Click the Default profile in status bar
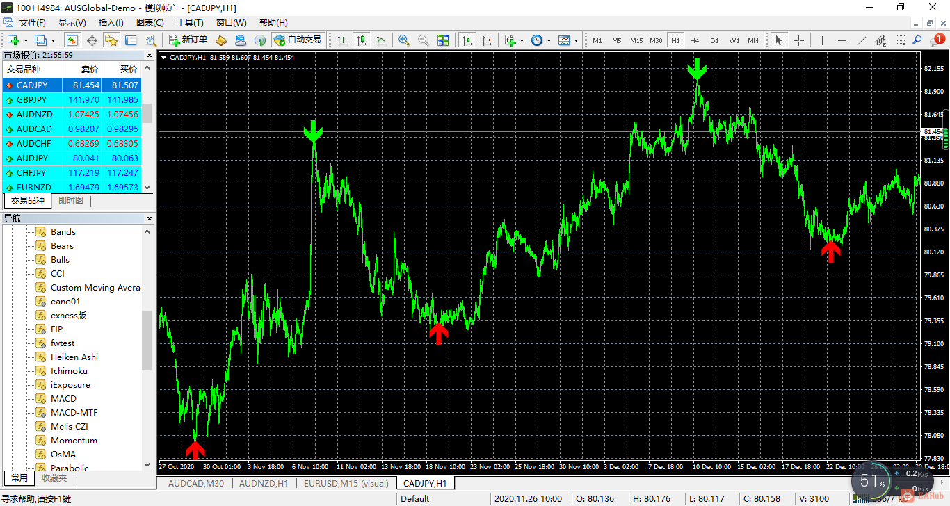The width and height of the screenshot is (950, 506). coord(415,498)
